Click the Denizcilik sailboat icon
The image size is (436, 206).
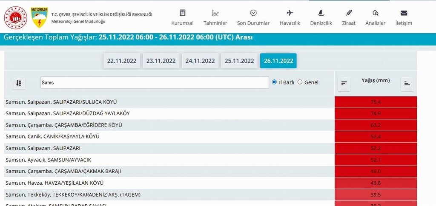pyautogui.click(x=321, y=13)
